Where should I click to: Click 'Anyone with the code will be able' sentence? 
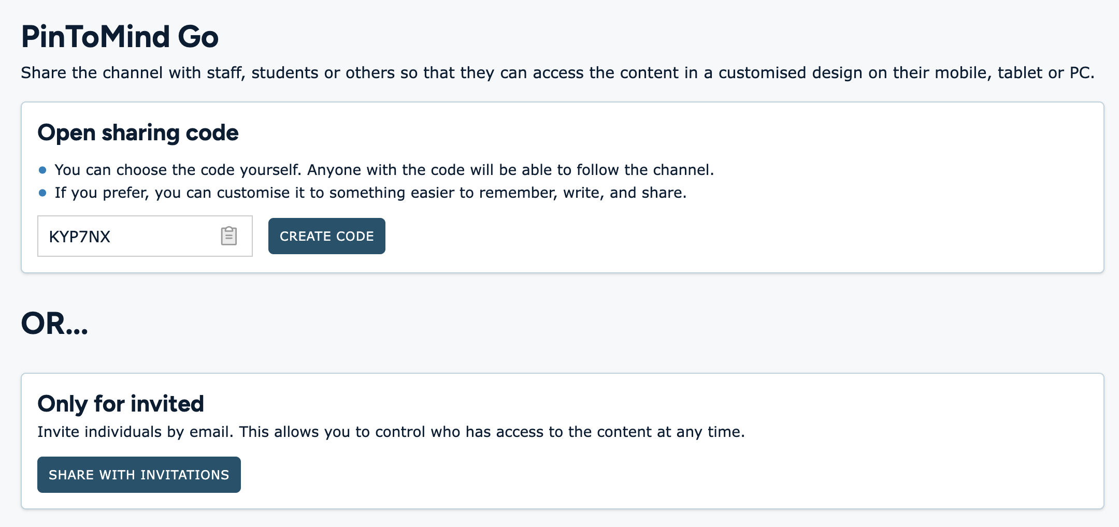[511, 170]
